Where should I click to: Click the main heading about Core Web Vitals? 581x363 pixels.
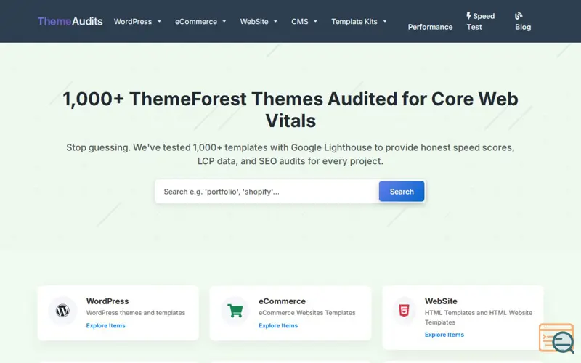290,110
